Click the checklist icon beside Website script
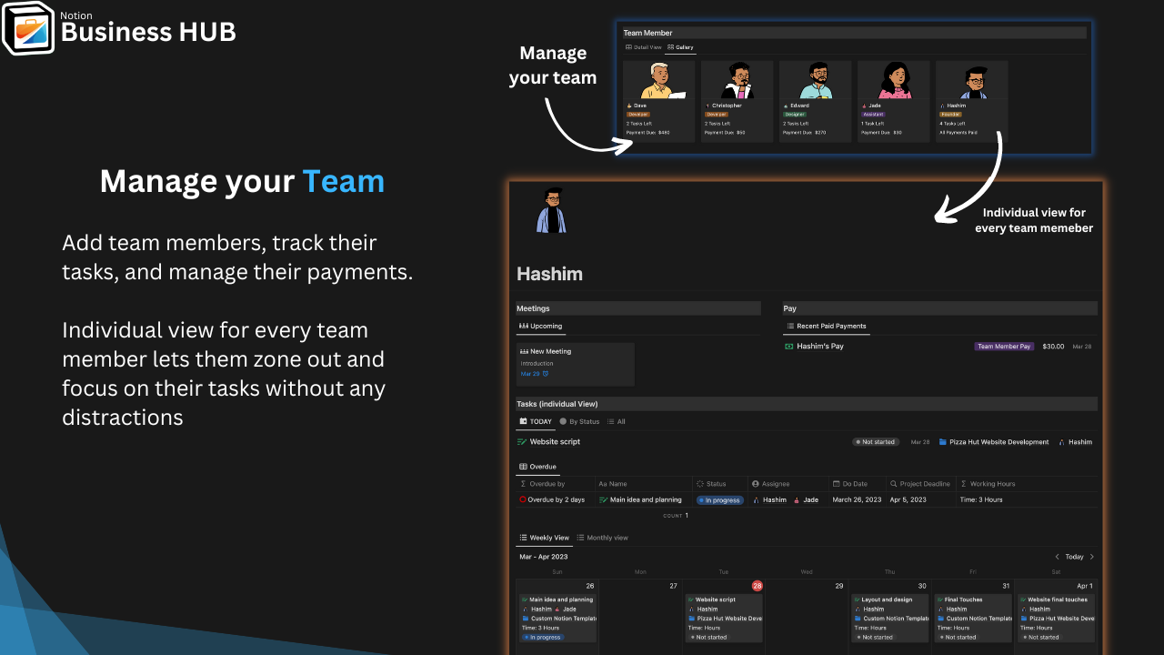This screenshot has height=655, width=1164. point(522,442)
